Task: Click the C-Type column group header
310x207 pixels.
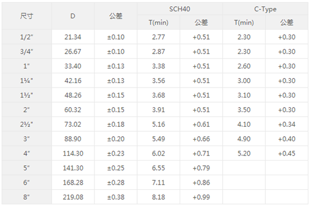Action: pos(265,9)
